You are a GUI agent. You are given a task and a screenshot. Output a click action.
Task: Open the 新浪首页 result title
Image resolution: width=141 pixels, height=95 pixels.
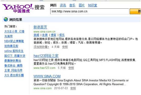40,27
